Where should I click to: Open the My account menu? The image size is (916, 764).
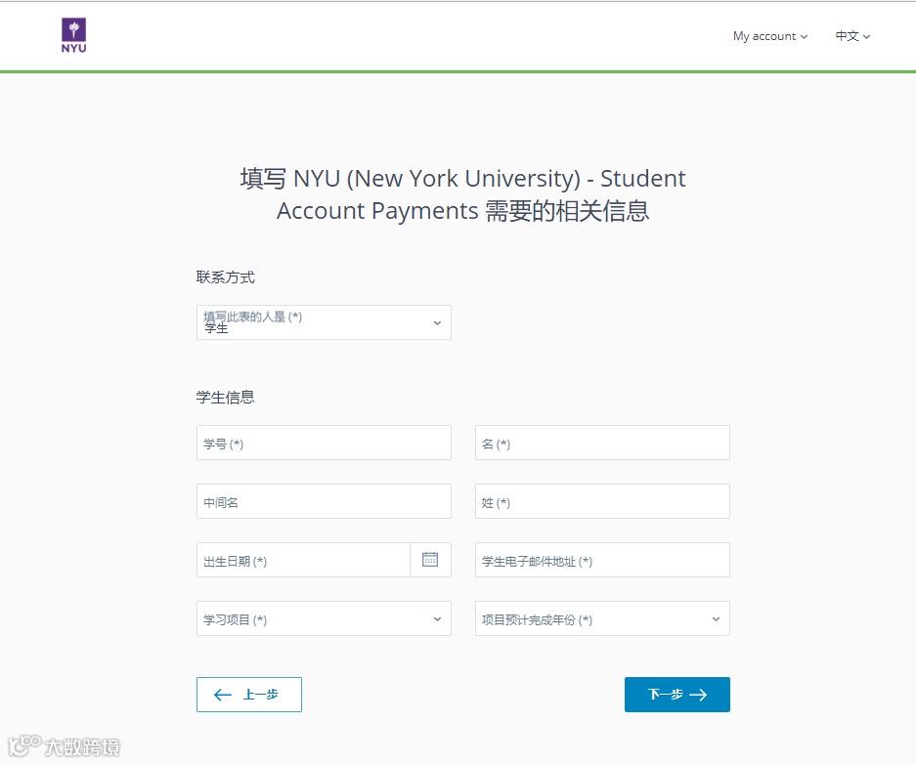click(770, 36)
